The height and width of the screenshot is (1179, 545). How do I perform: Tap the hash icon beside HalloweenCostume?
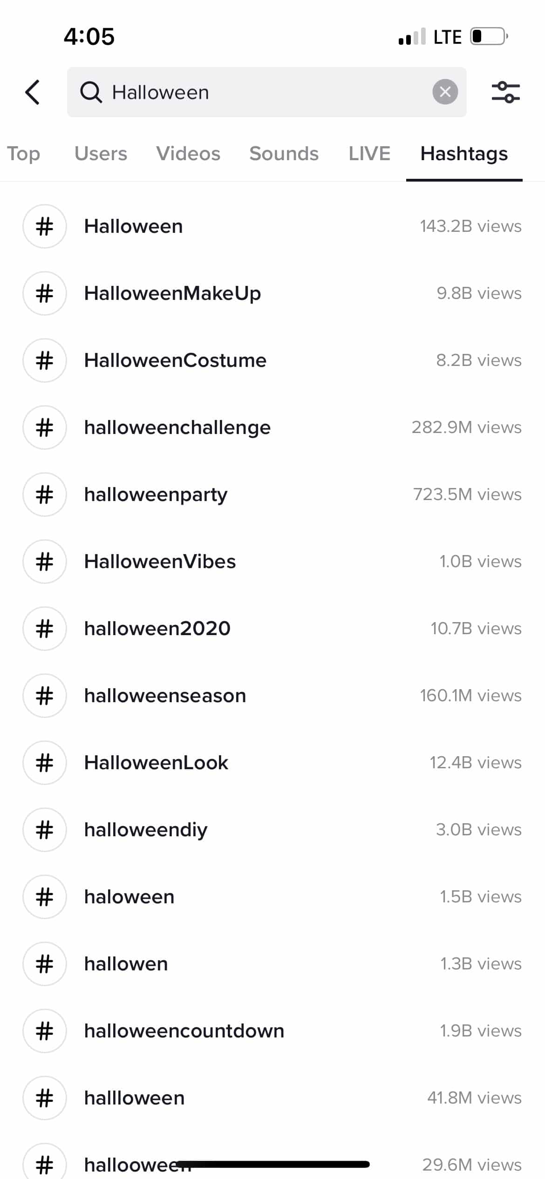click(45, 360)
